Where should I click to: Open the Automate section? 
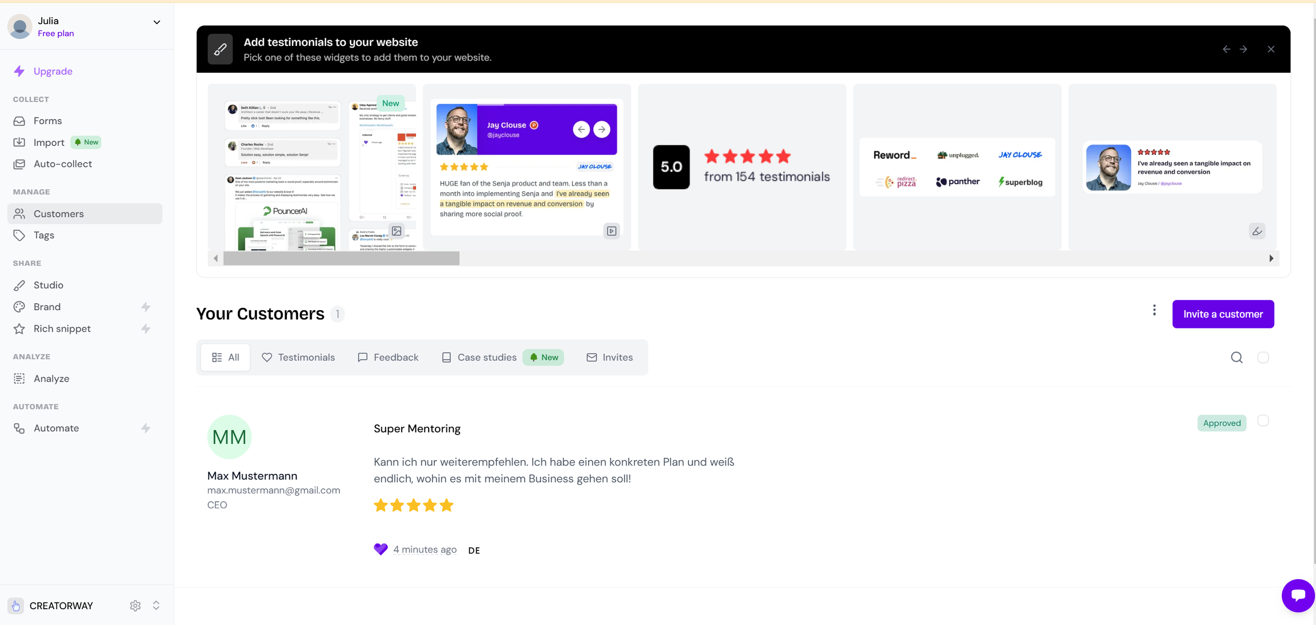point(56,428)
